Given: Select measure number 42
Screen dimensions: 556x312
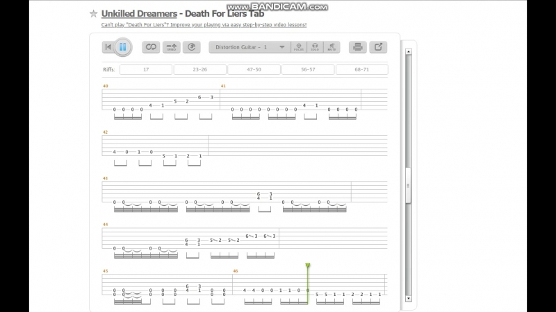Looking at the screenshot, I should 106,132.
